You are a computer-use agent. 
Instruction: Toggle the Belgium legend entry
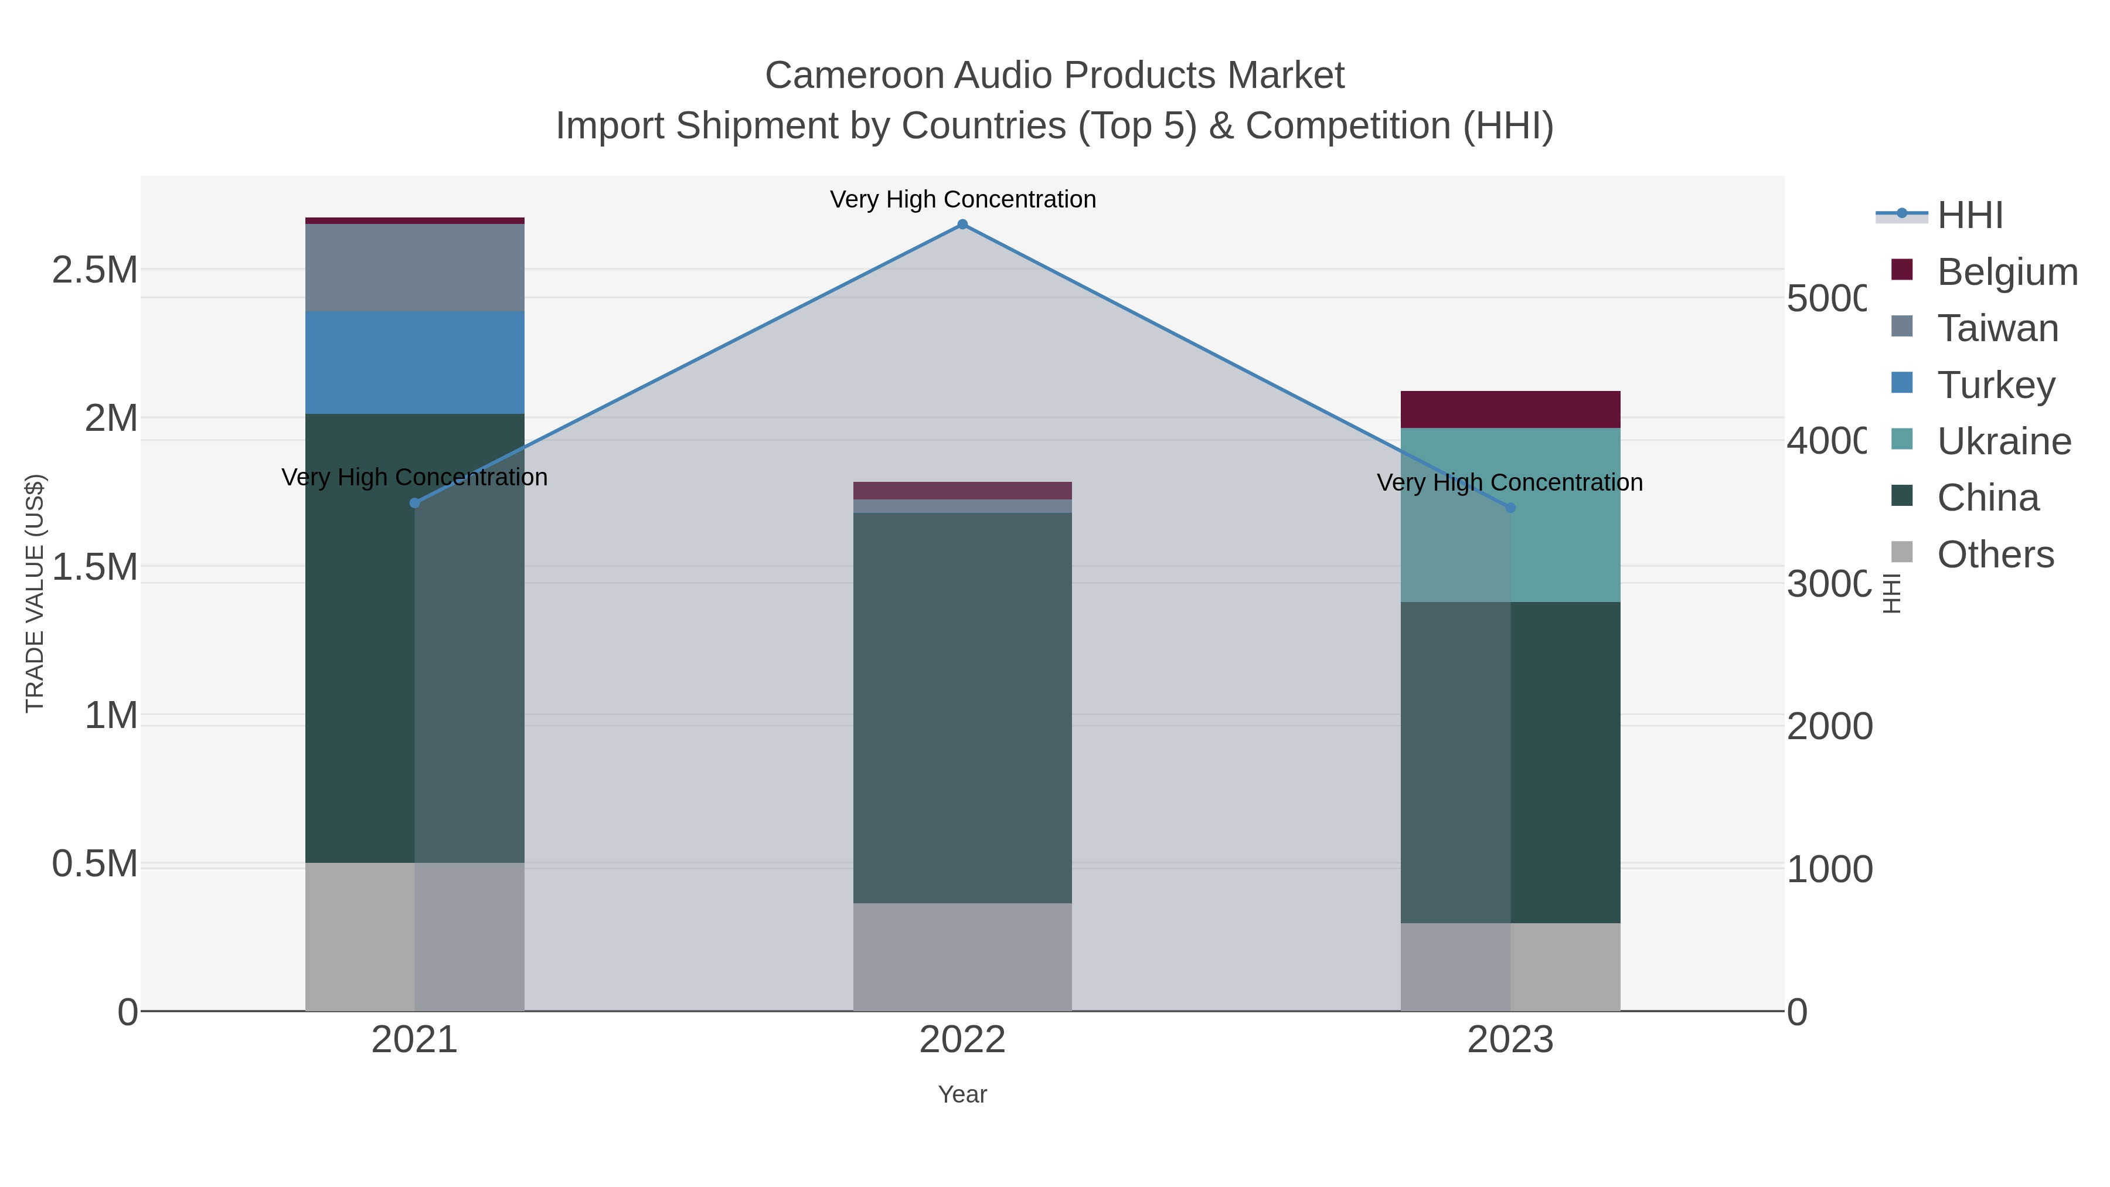[x=1984, y=271]
